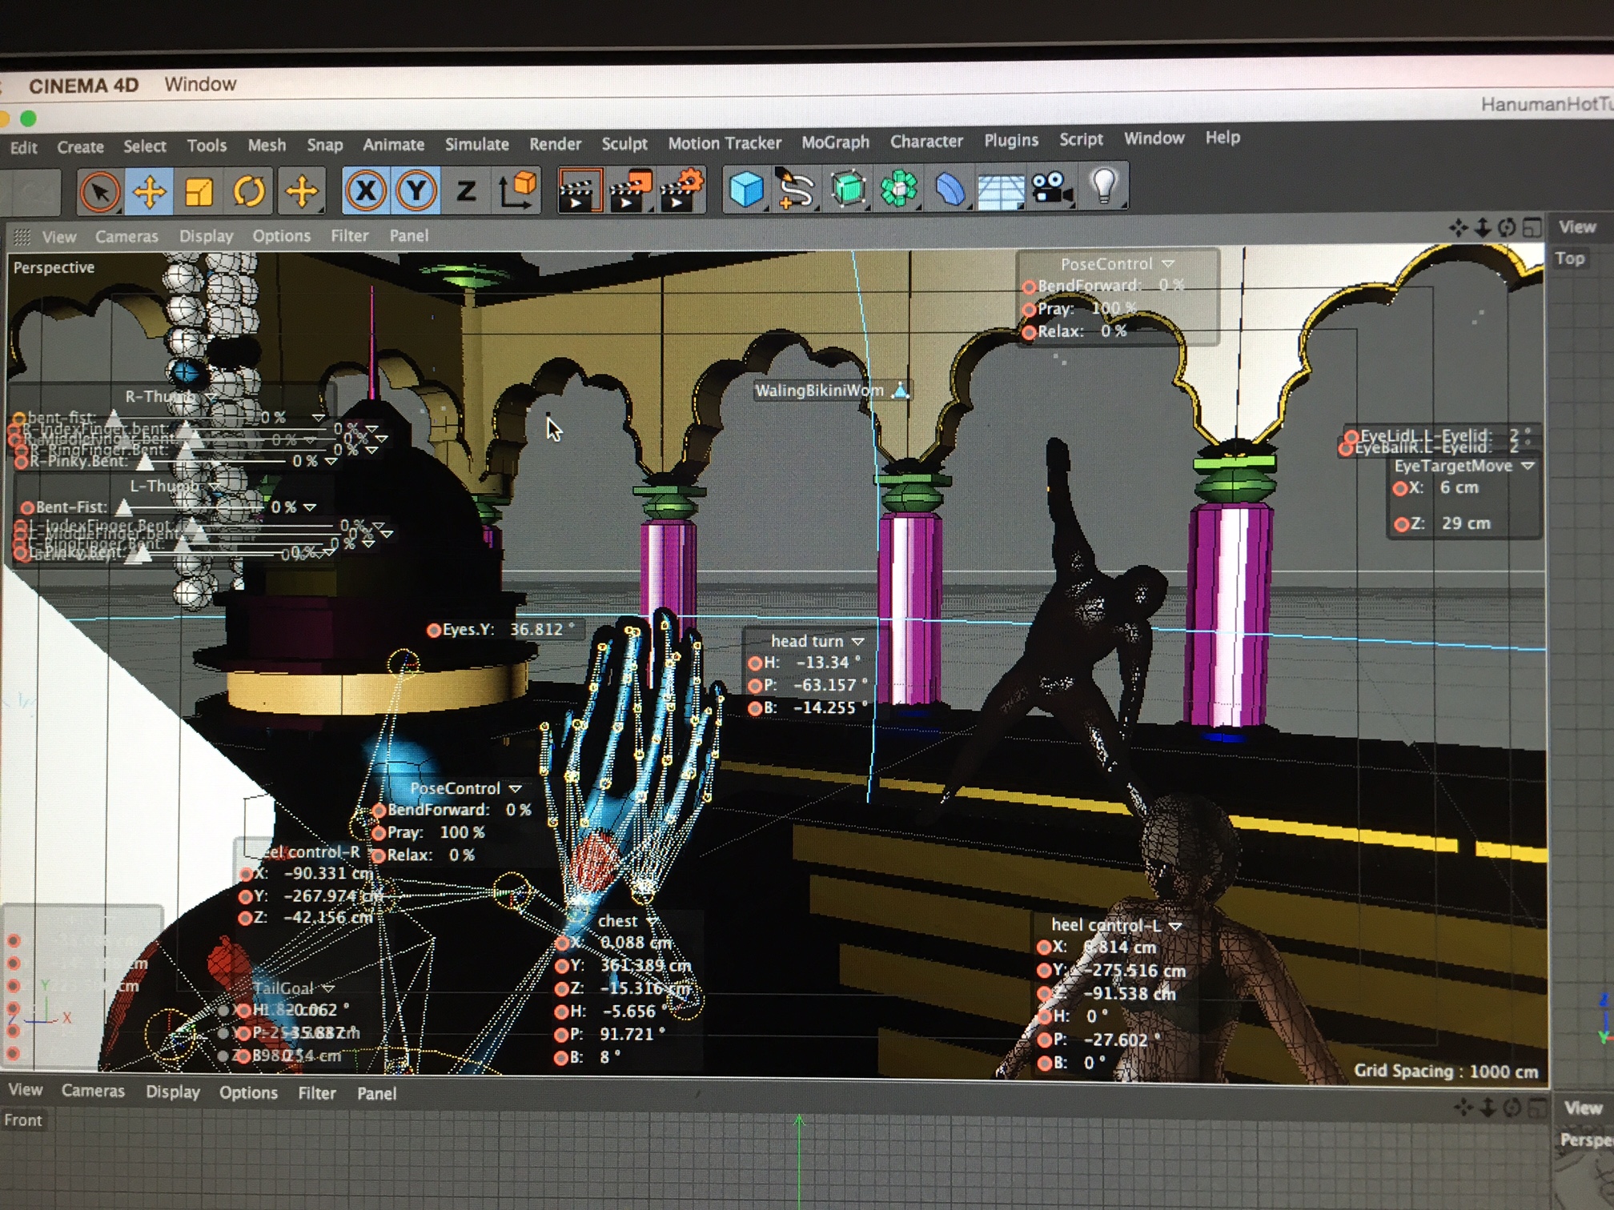This screenshot has width=1614, height=1210.
Task: Open the Character menu
Action: (926, 142)
